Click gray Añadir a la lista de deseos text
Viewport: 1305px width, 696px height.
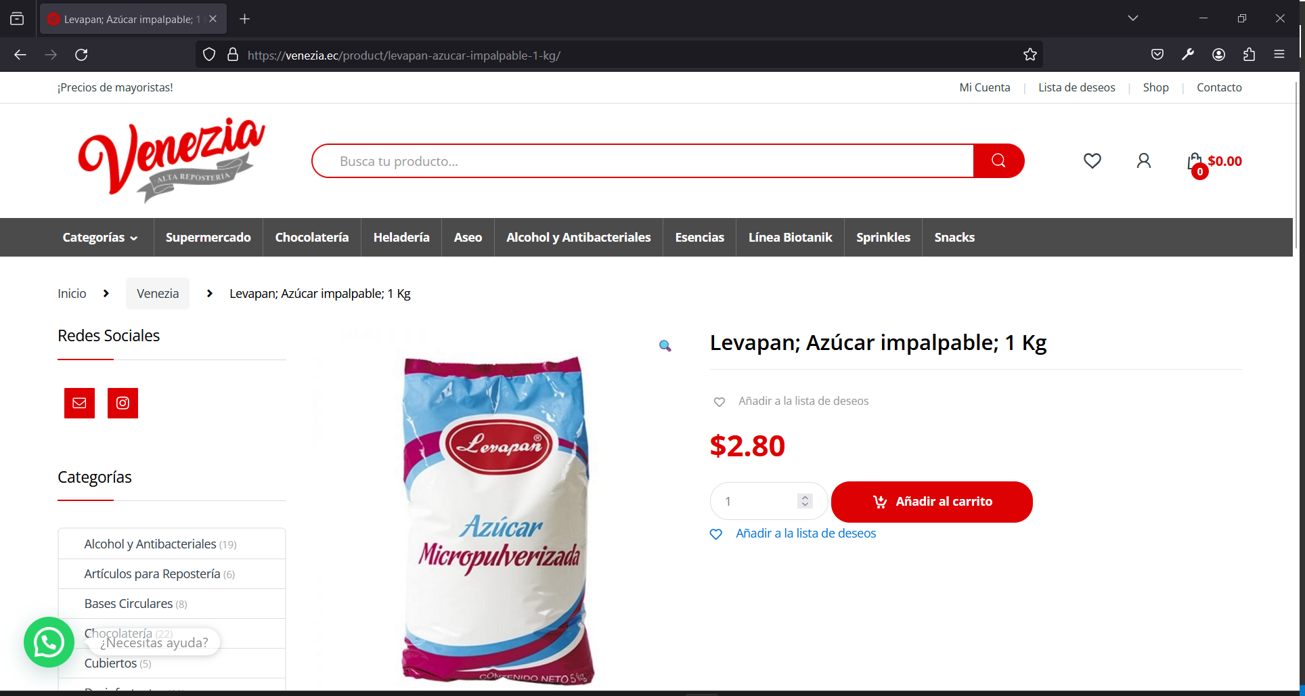point(803,401)
